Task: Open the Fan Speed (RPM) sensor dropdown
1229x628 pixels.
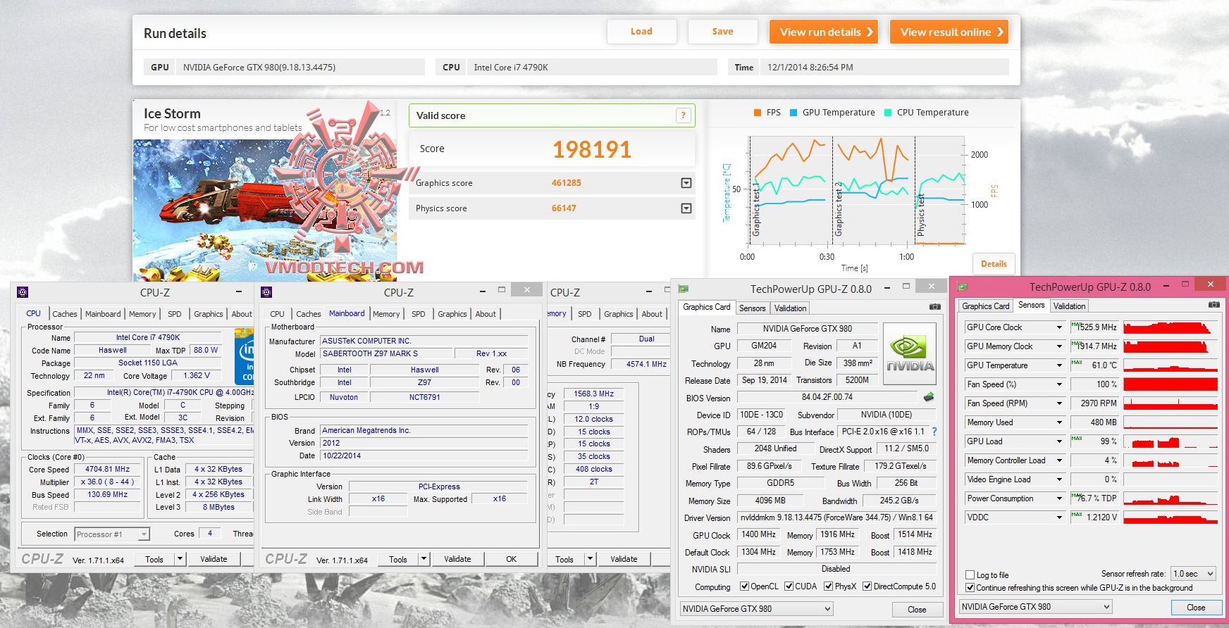Action: (x=1059, y=403)
